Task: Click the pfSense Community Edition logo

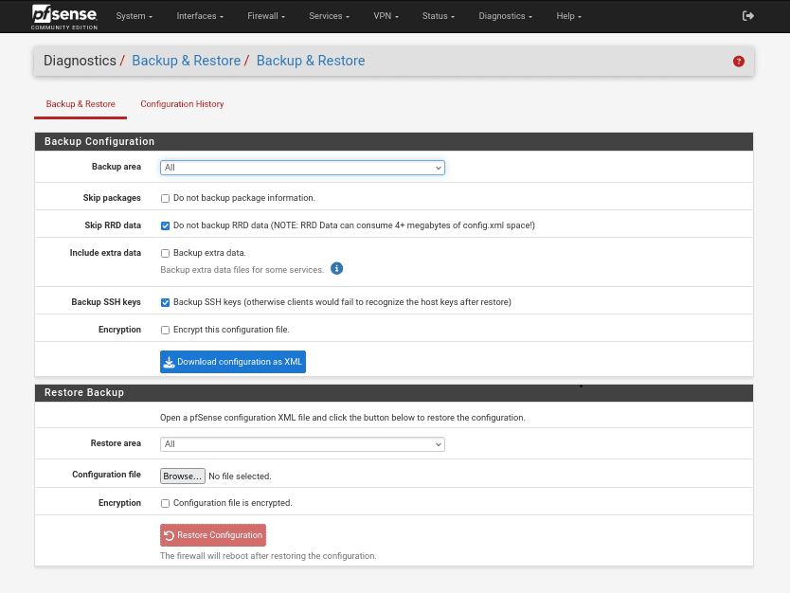Action: [x=64, y=17]
